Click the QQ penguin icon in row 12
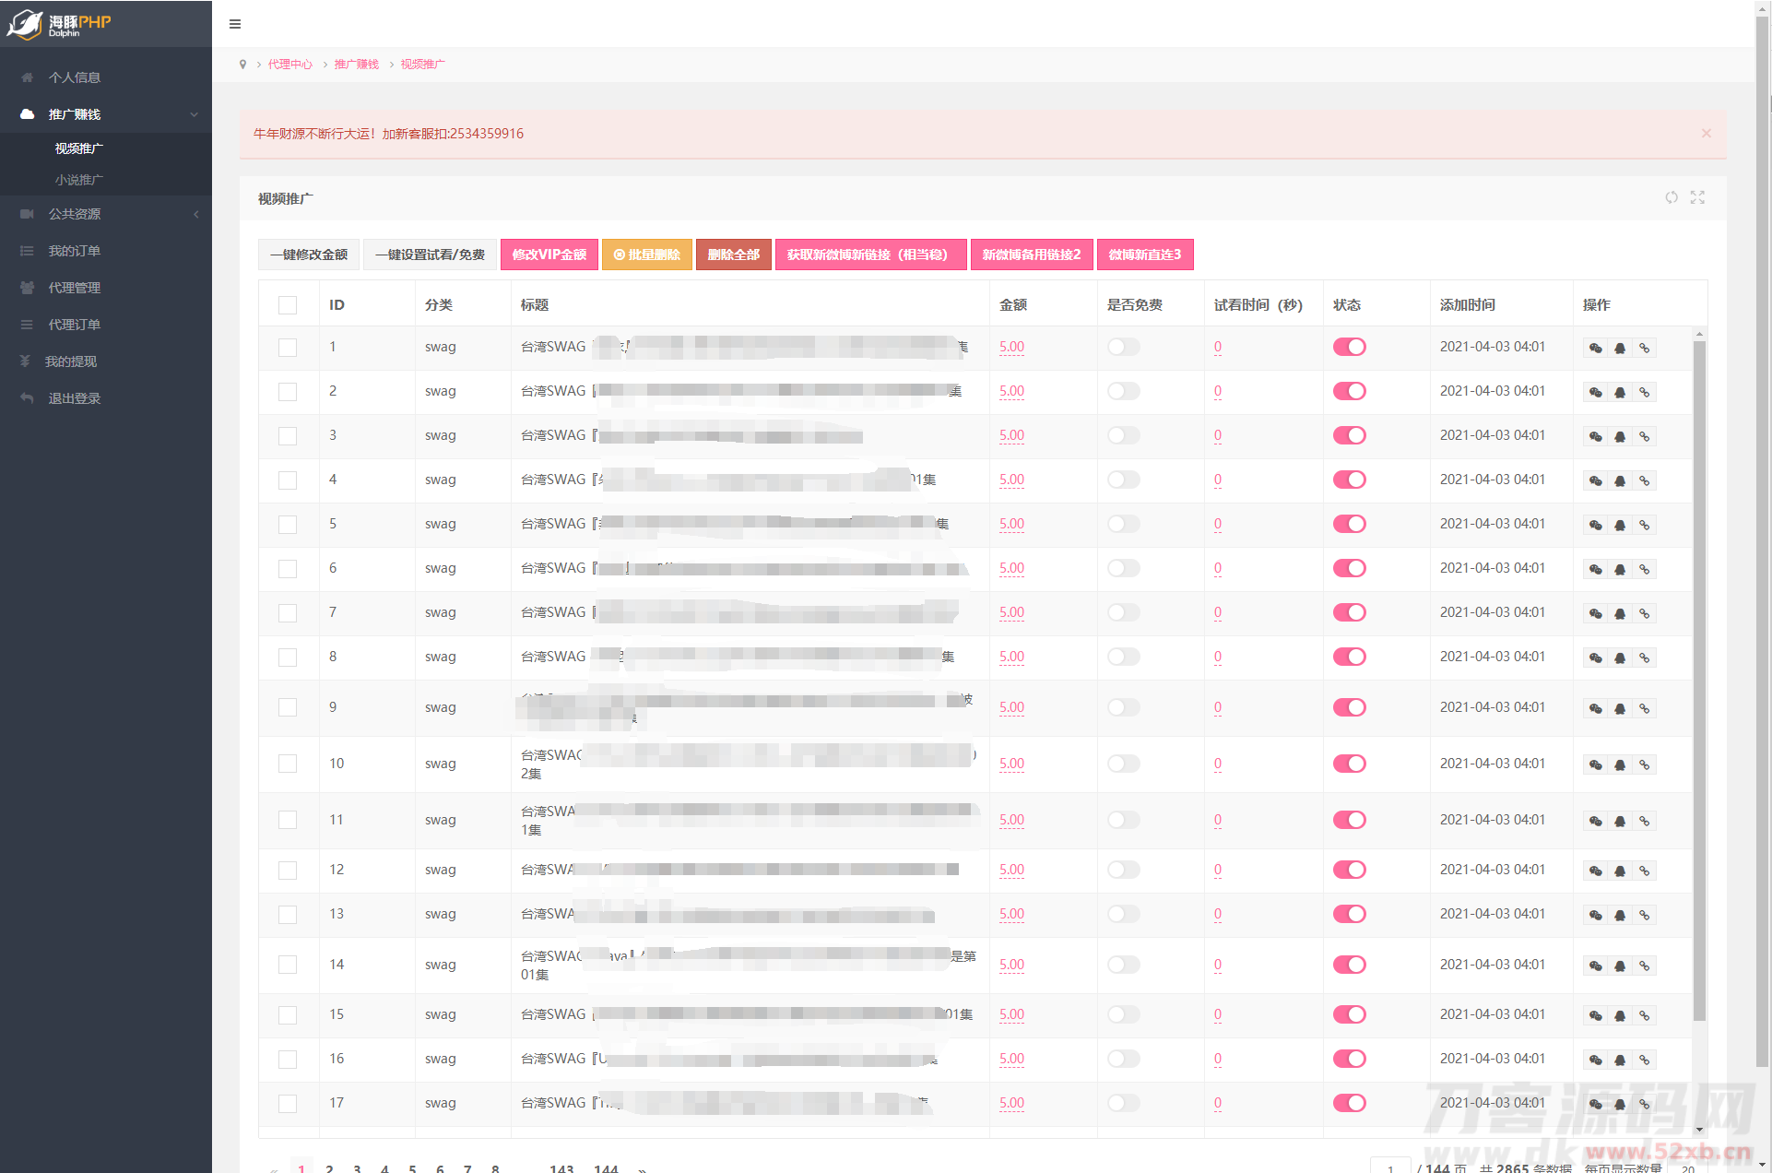Viewport: 1772px width, 1173px height. click(x=1620, y=871)
